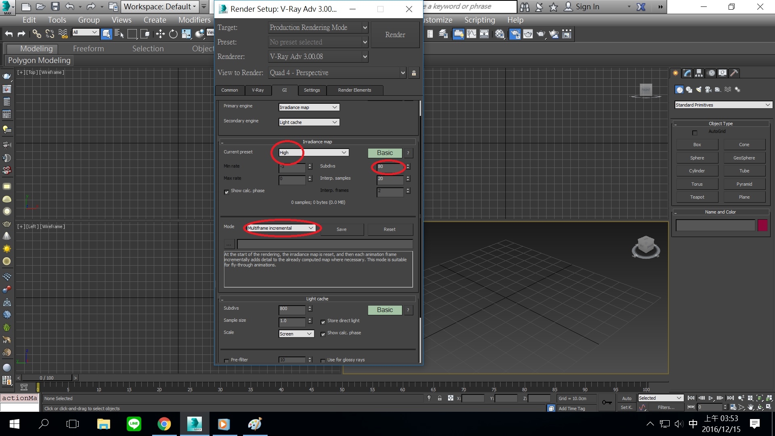Click the 3ds Max application logo button
The height and width of the screenshot is (436, 775).
(7, 7)
